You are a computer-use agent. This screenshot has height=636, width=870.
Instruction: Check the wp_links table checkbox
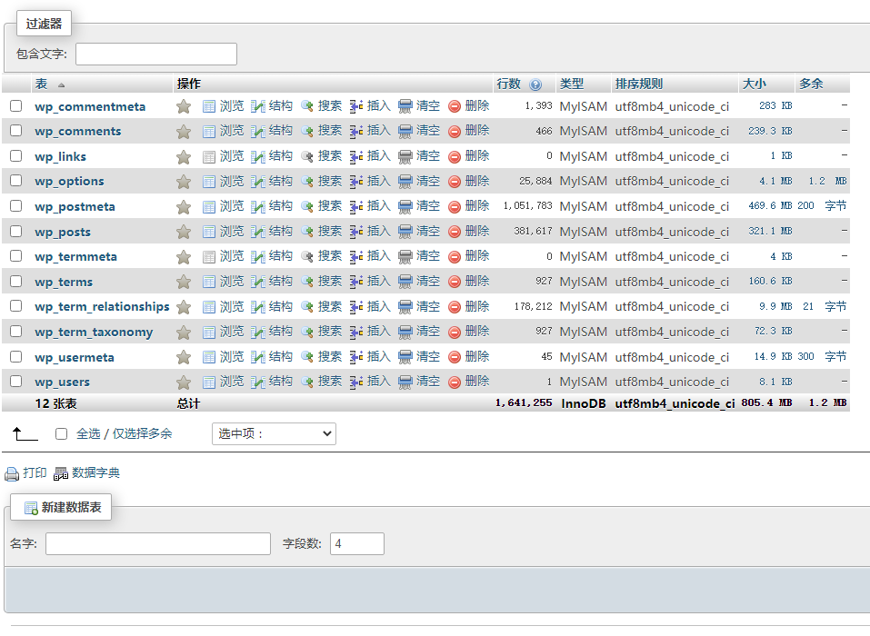pyautogui.click(x=16, y=156)
